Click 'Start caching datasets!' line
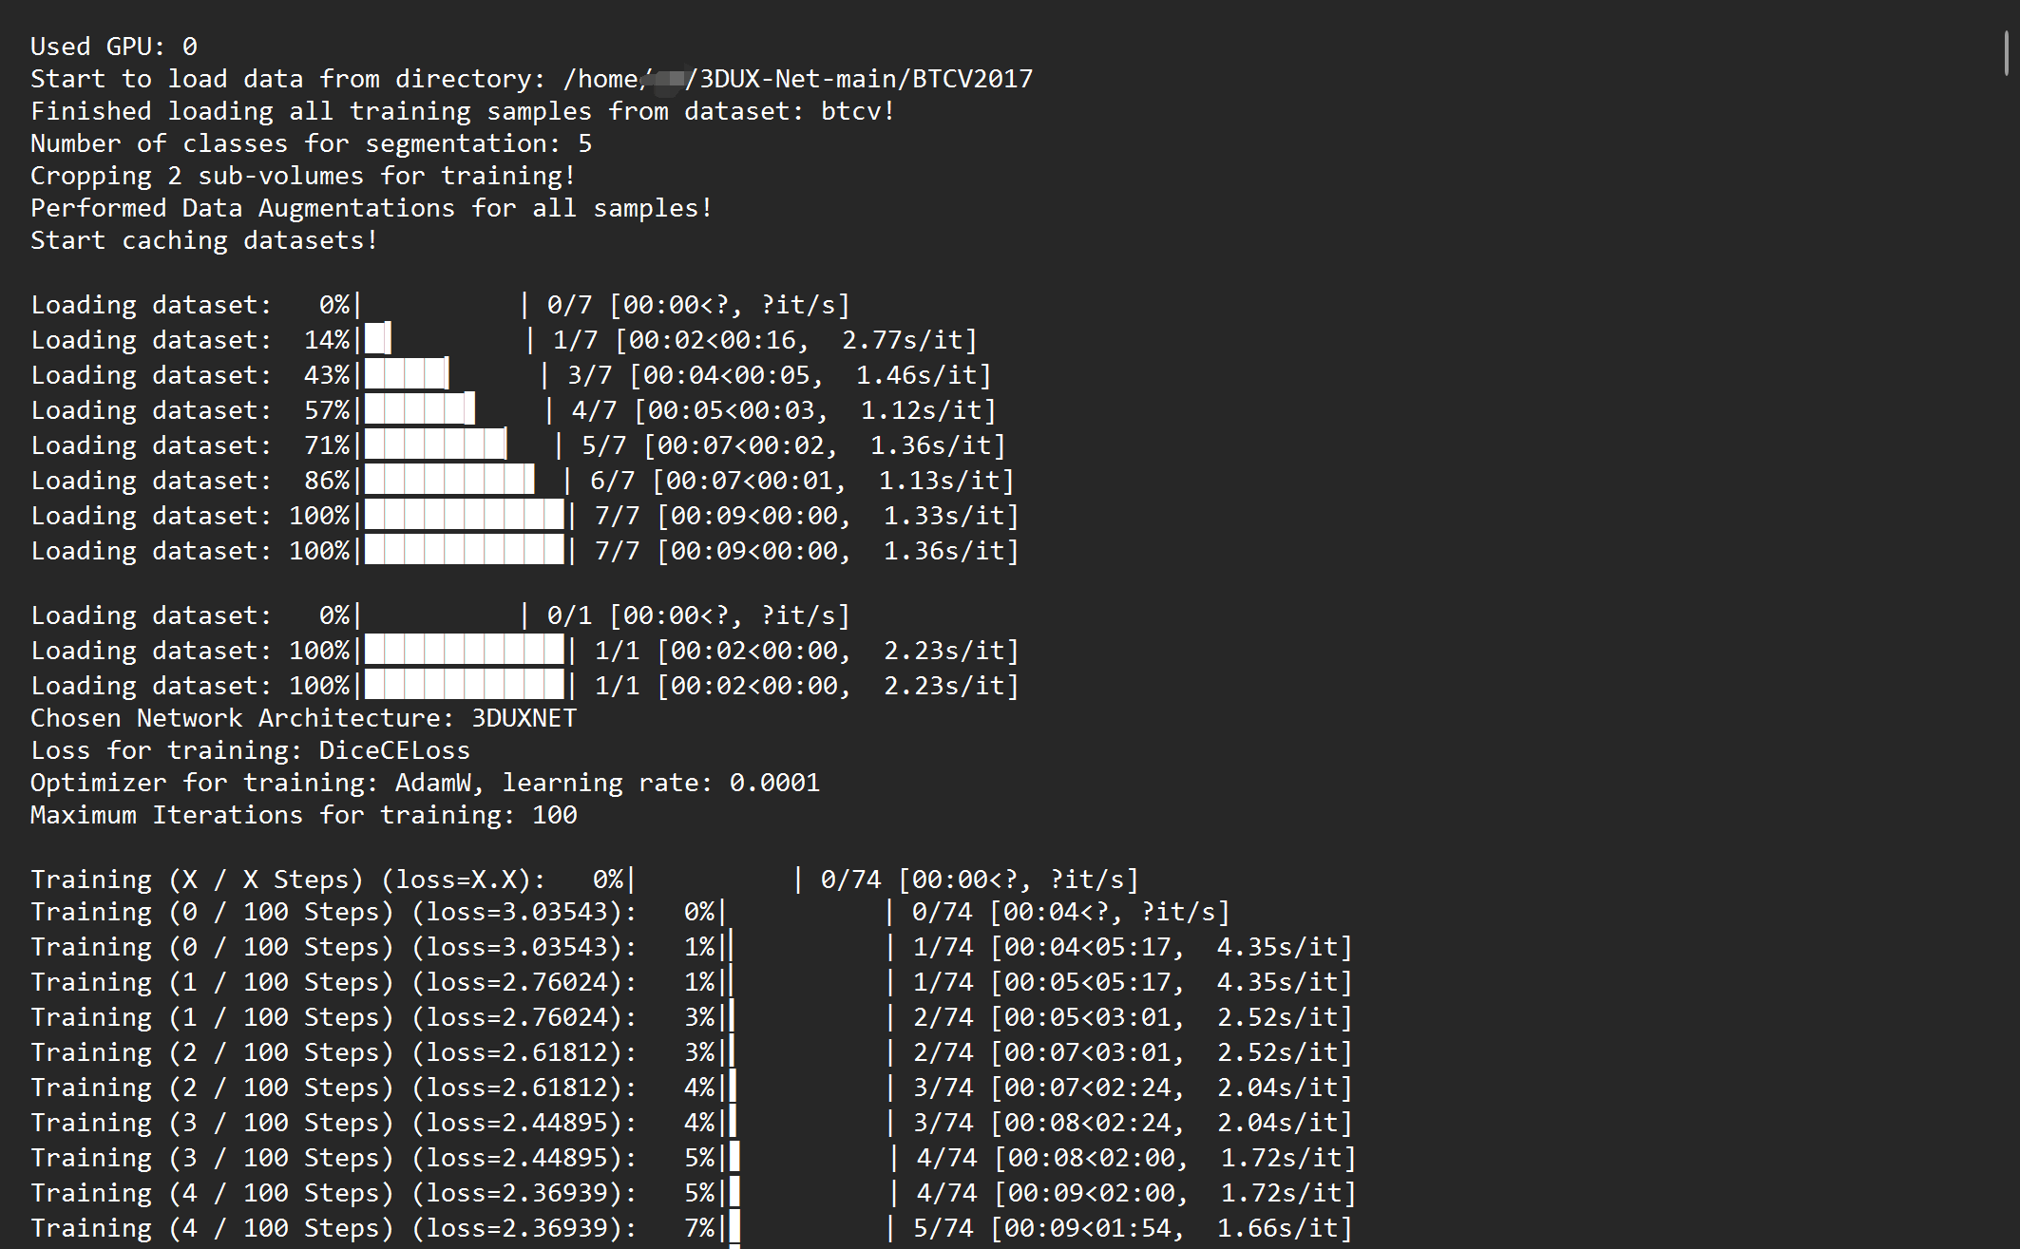Image resolution: width=2020 pixels, height=1249 pixels. point(203,240)
